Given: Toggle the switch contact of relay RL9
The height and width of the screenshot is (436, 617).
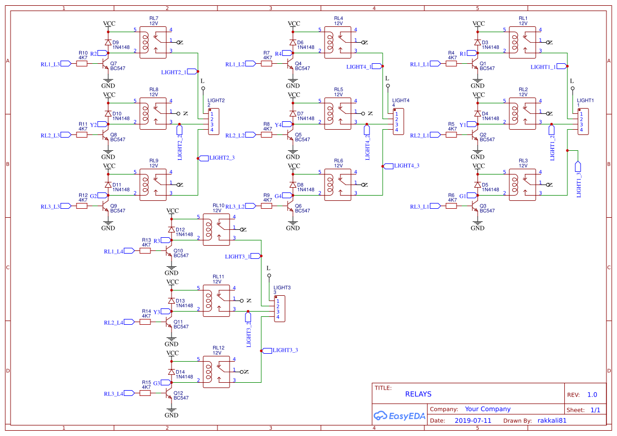Looking at the screenshot, I should tap(158, 182).
